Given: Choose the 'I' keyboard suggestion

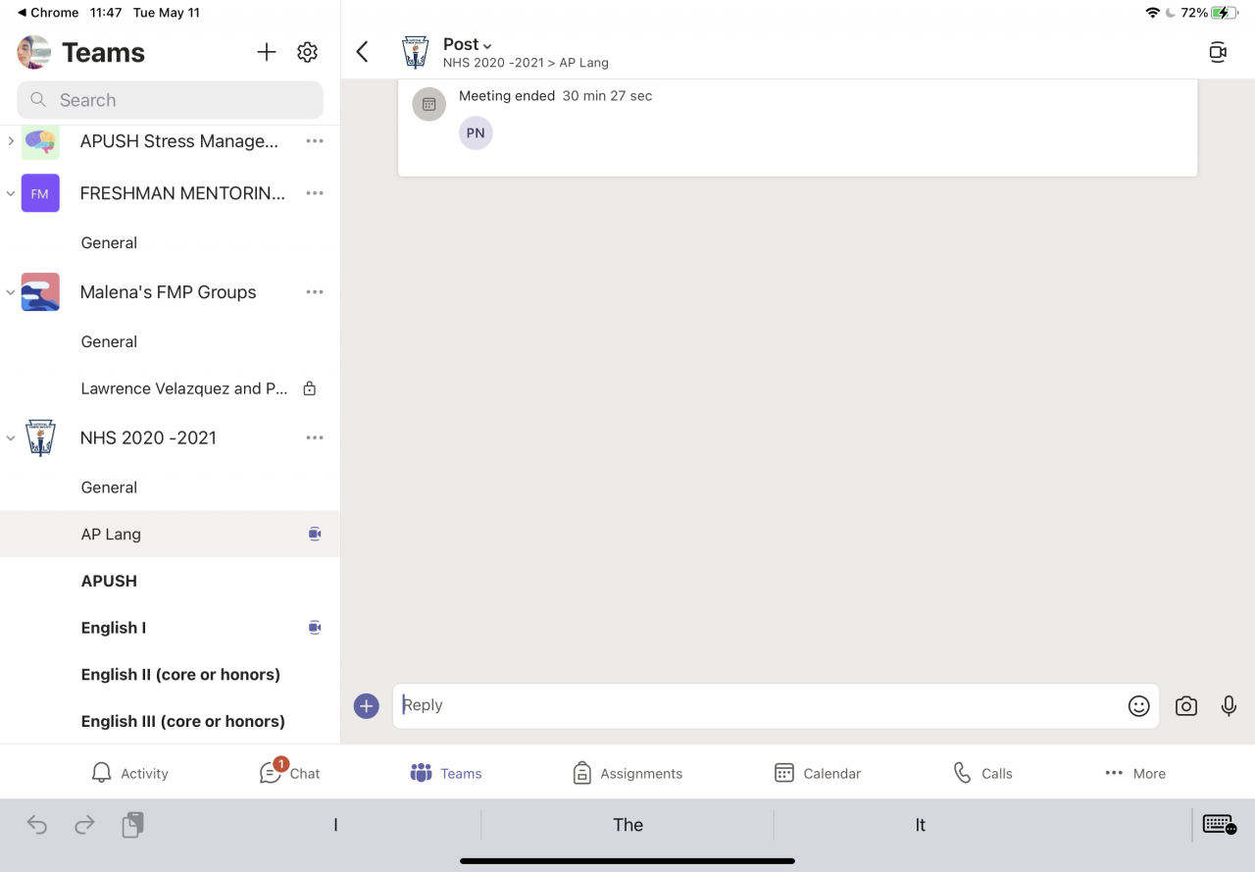Looking at the screenshot, I should (x=335, y=825).
